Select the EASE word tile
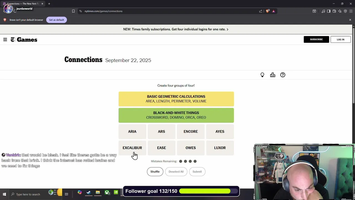 (161, 148)
